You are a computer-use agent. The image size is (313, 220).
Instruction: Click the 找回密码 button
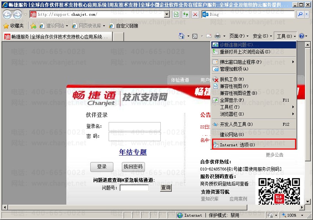click(x=133, y=167)
